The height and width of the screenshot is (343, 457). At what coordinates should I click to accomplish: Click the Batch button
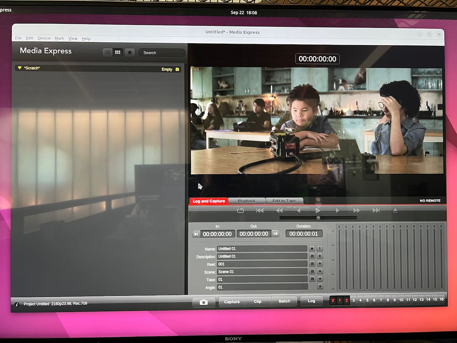[285, 301]
